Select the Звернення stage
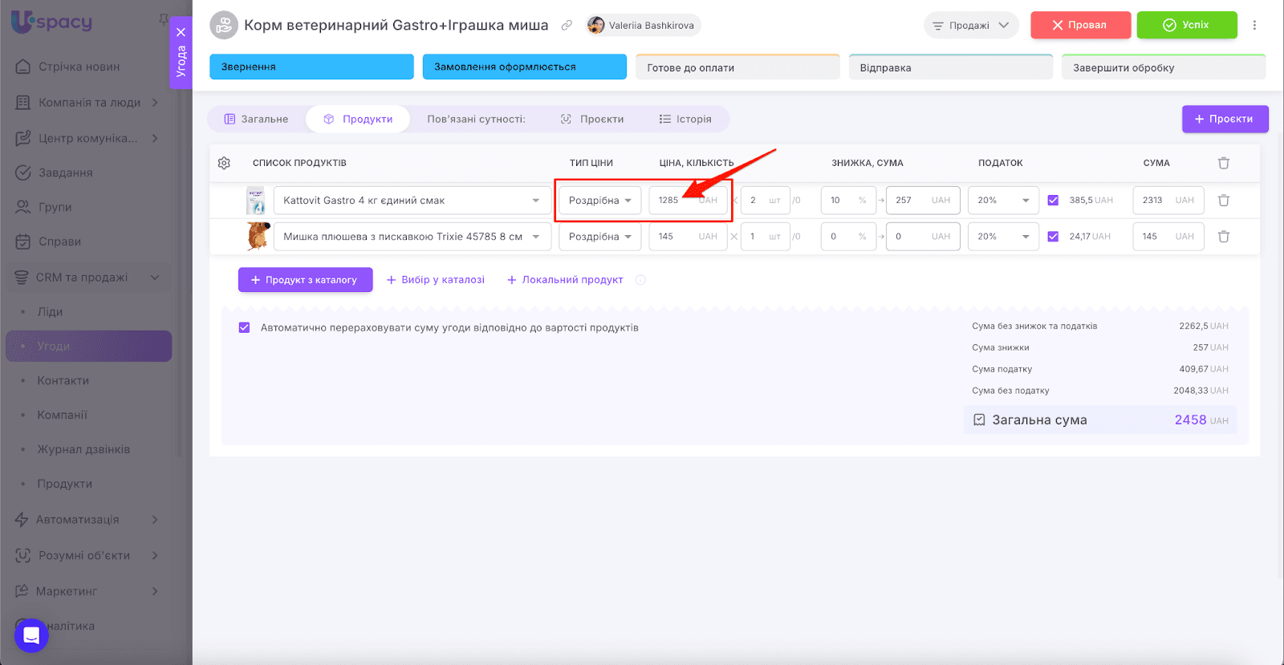This screenshot has height=665, width=1284. [311, 67]
